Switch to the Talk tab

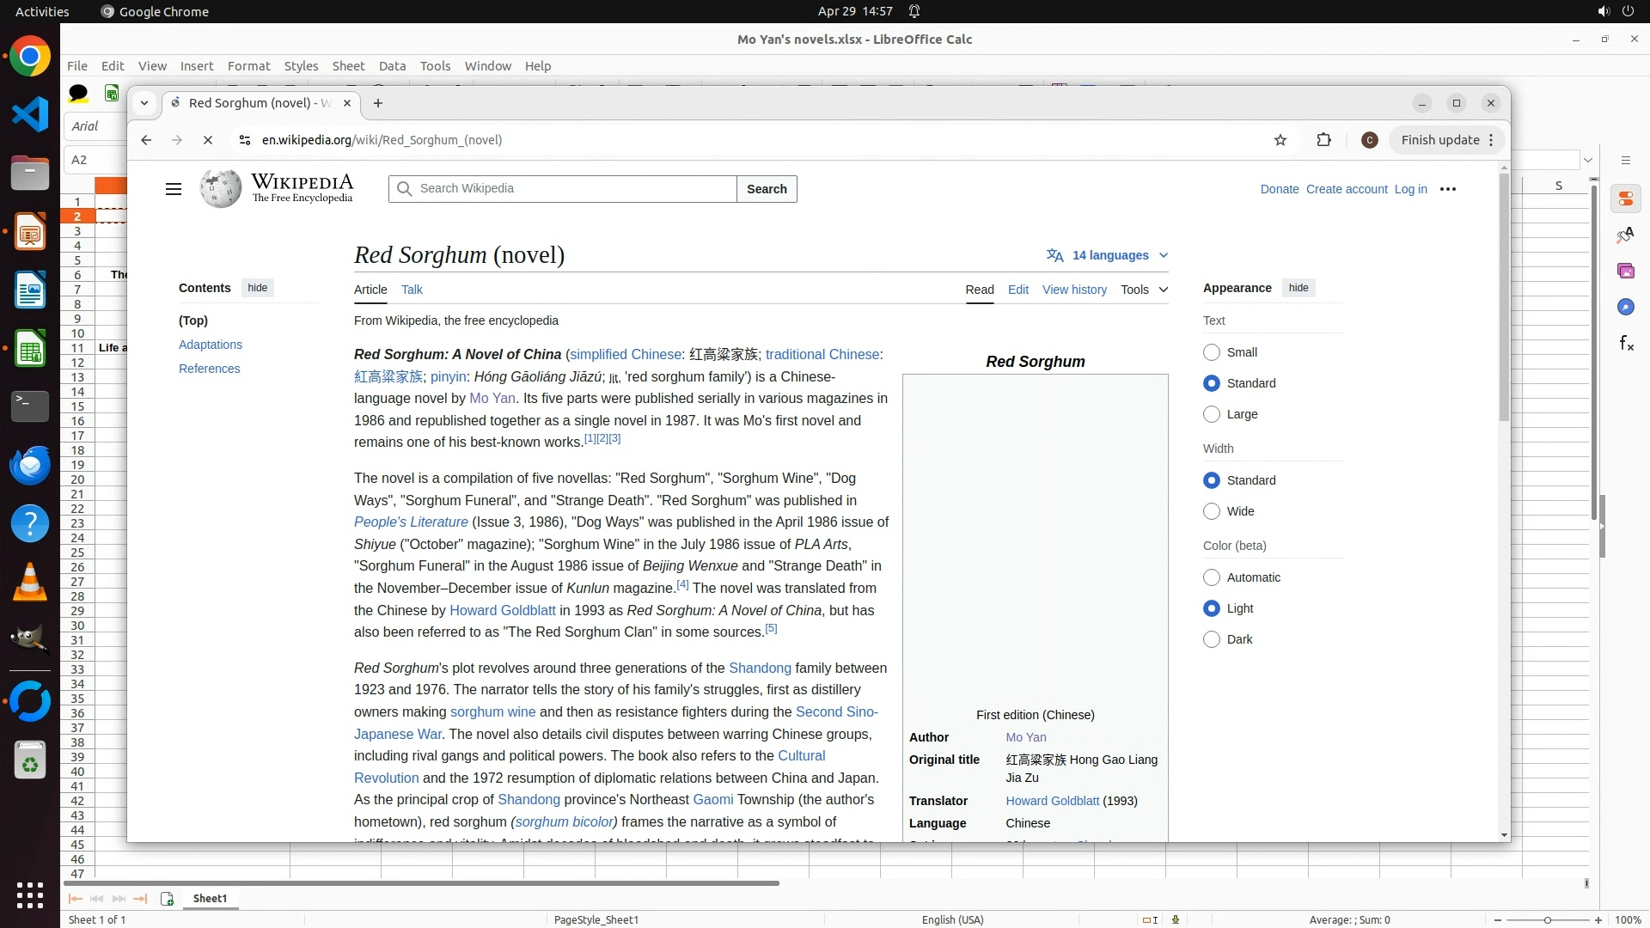(x=412, y=290)
